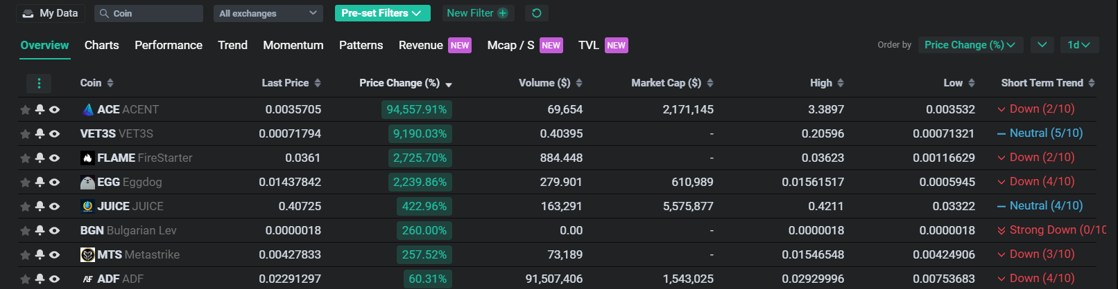Click the bell icon on JUICE row

pos(40,206)
